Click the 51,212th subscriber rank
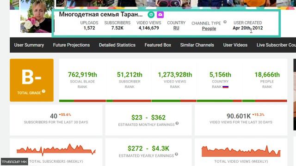The image size is (296, 166). [129, 75]
